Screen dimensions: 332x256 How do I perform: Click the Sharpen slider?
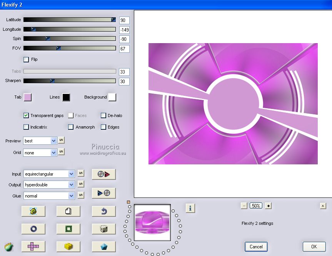[70, 81]
